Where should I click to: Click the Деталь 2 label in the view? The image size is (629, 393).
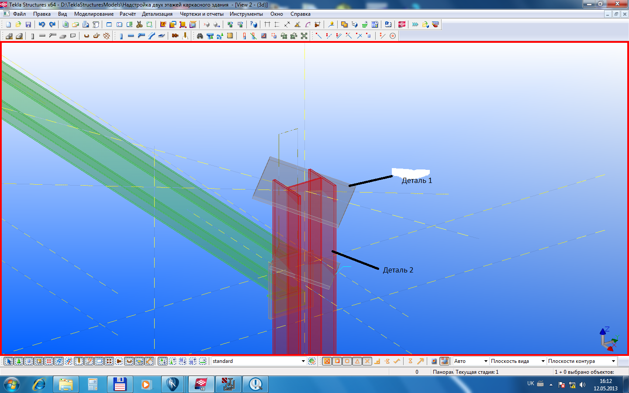pos(398,270)
